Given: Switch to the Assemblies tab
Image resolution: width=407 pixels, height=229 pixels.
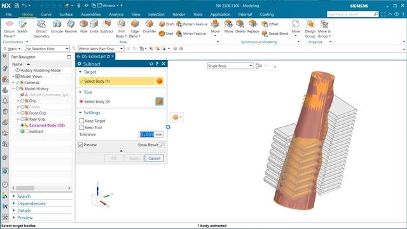Looking at the screenshot, I should 90,14.
